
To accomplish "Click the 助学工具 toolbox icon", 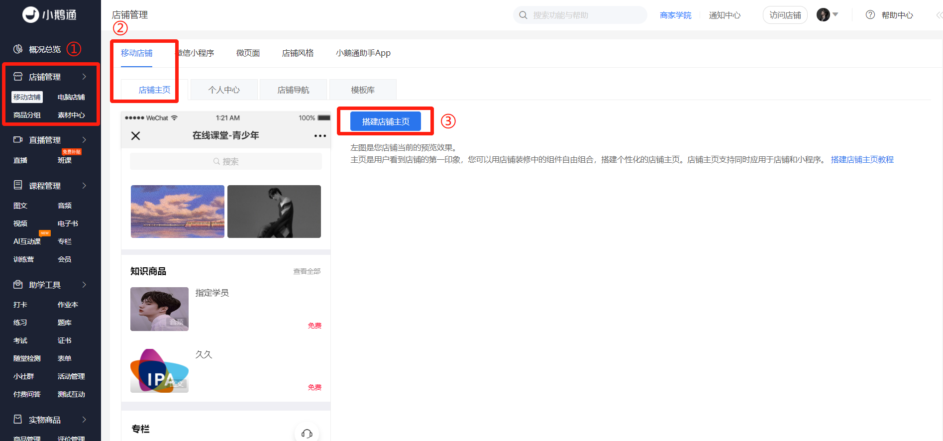I will [18, 284].
